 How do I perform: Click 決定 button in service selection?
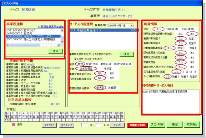click(127, 54)
